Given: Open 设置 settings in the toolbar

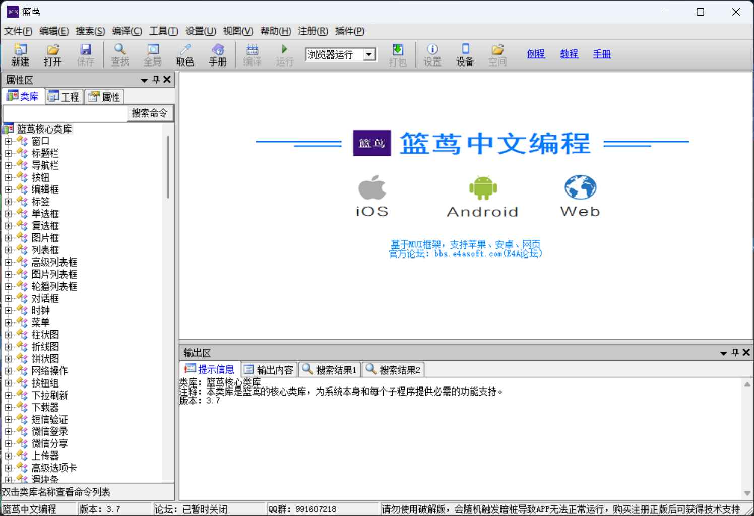Looking at the screenshot, I should [x=432, y=54].
